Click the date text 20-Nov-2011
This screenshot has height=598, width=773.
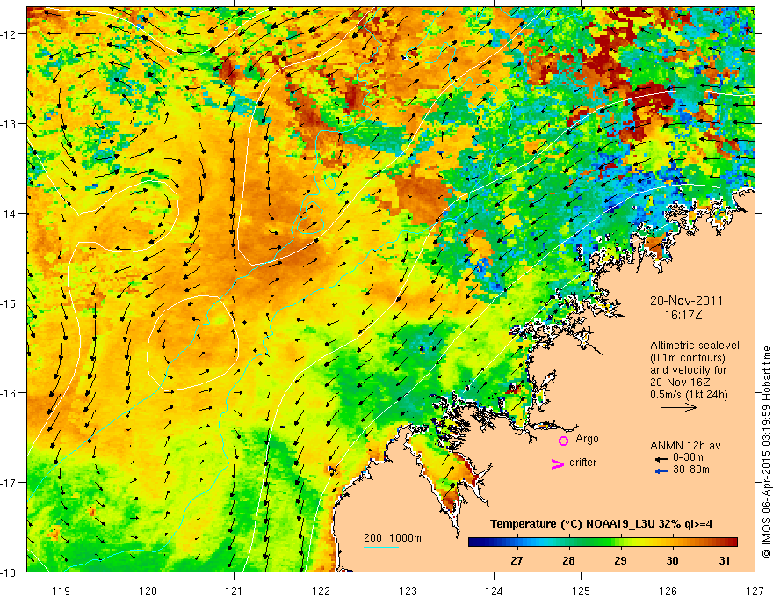(x=686, y=301)
